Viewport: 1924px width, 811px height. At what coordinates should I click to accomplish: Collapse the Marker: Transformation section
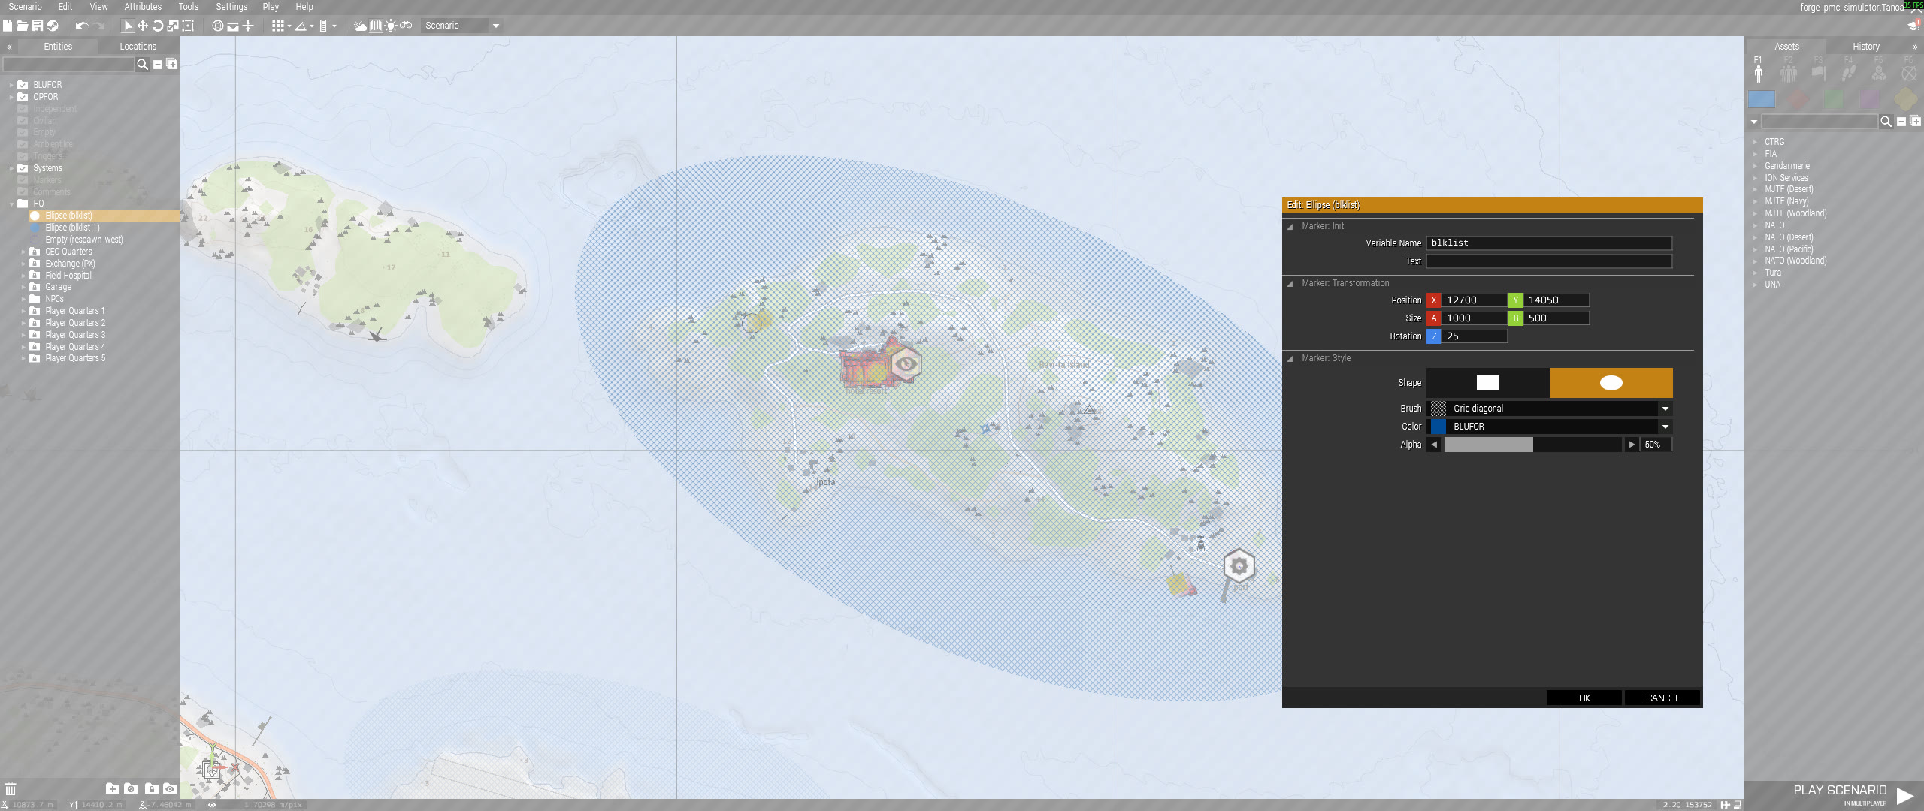click(1290, 283)
